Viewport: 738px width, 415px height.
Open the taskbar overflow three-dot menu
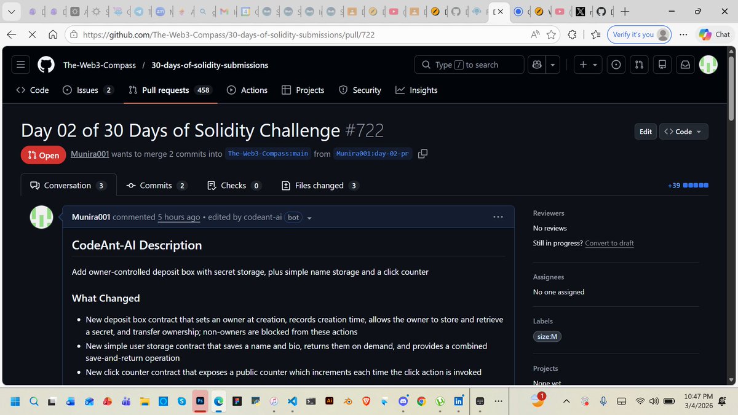click(498, 400)
